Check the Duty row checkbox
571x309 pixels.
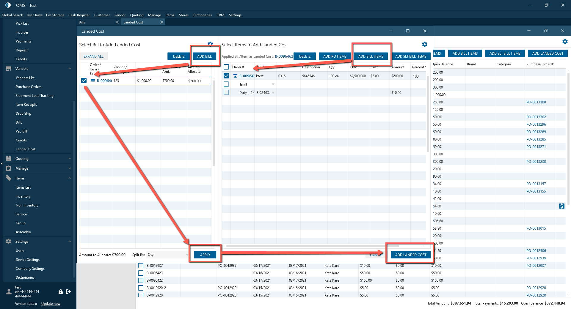(226, 92)
